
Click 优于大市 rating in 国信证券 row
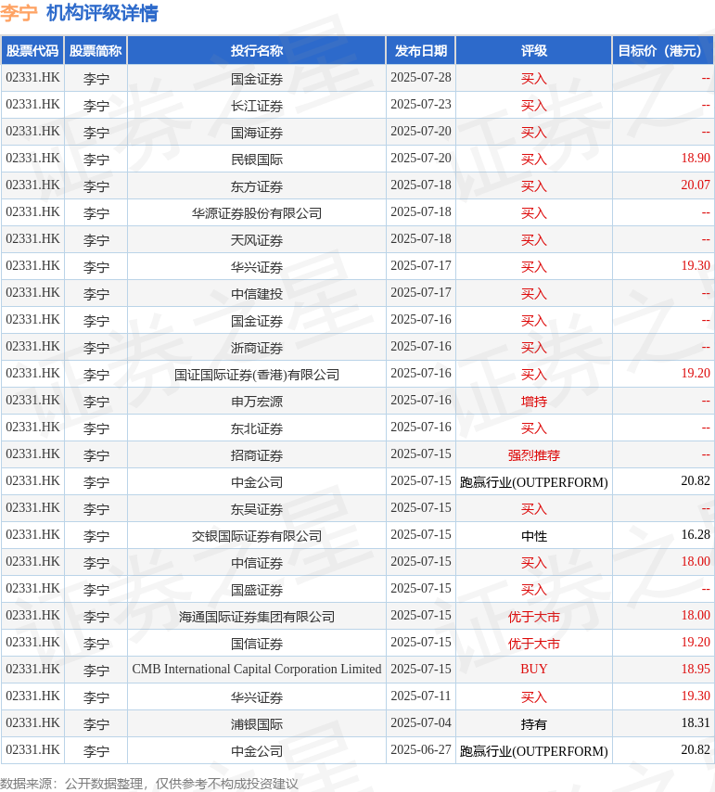534,644
